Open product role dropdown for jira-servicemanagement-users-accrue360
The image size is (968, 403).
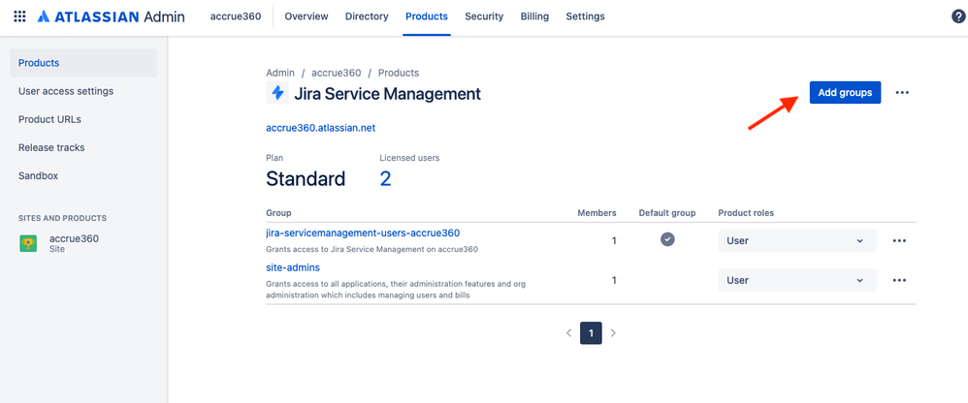(x=797, y=241)
